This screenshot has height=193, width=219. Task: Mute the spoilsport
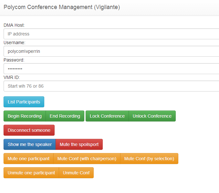point(79,144)
